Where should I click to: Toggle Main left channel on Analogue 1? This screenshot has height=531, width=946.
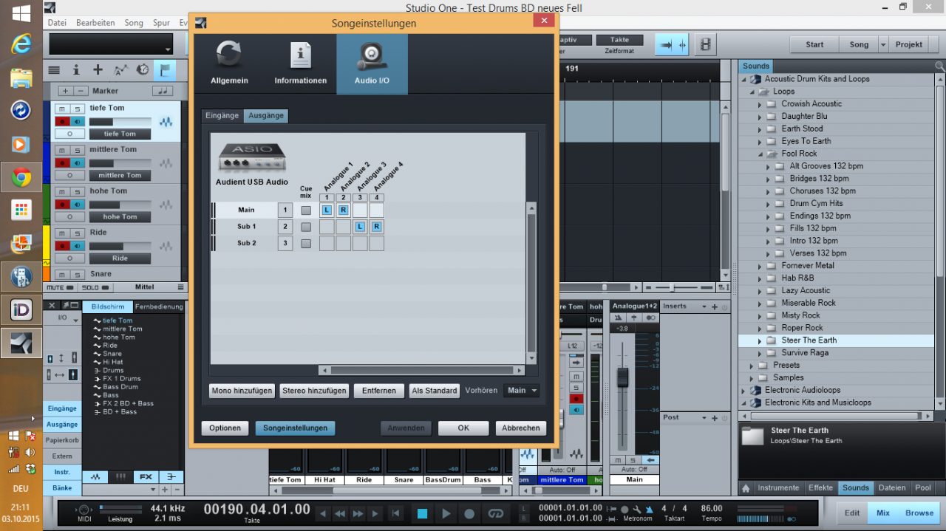(327, 210)
